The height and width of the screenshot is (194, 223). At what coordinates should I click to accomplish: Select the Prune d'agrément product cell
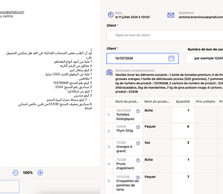[128, 164]
